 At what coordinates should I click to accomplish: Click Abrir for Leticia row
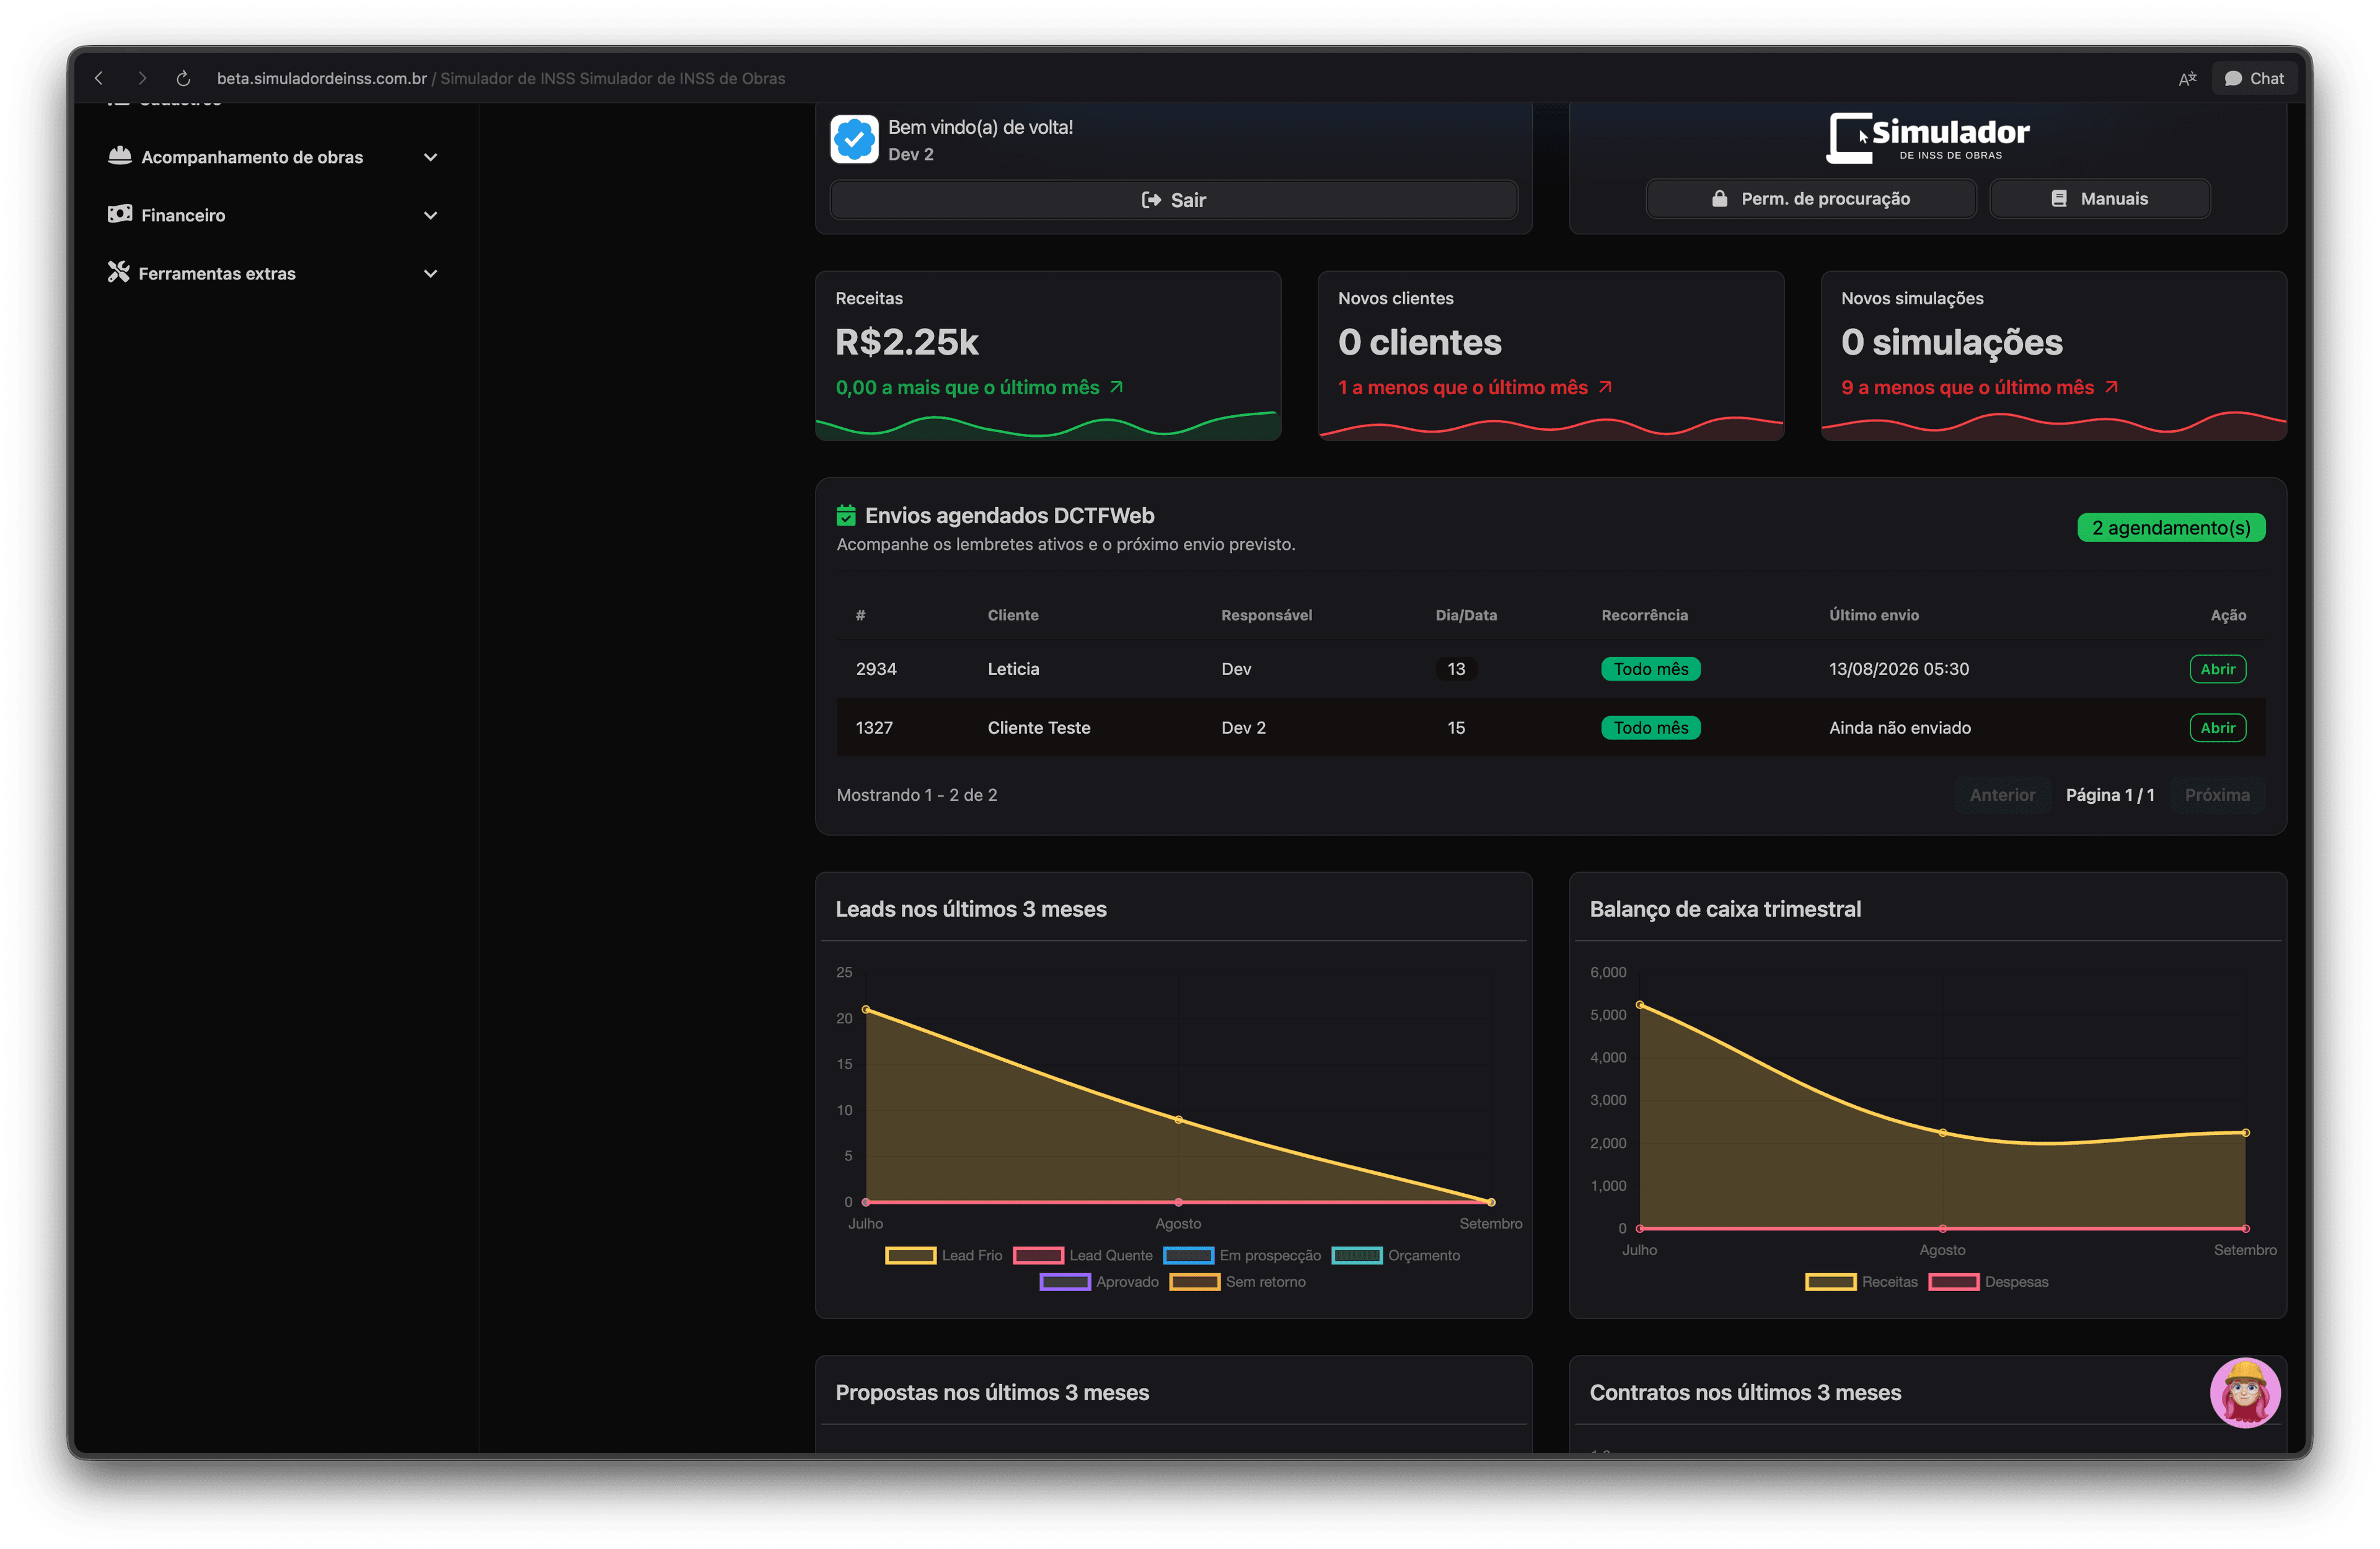coord(2217,669)
